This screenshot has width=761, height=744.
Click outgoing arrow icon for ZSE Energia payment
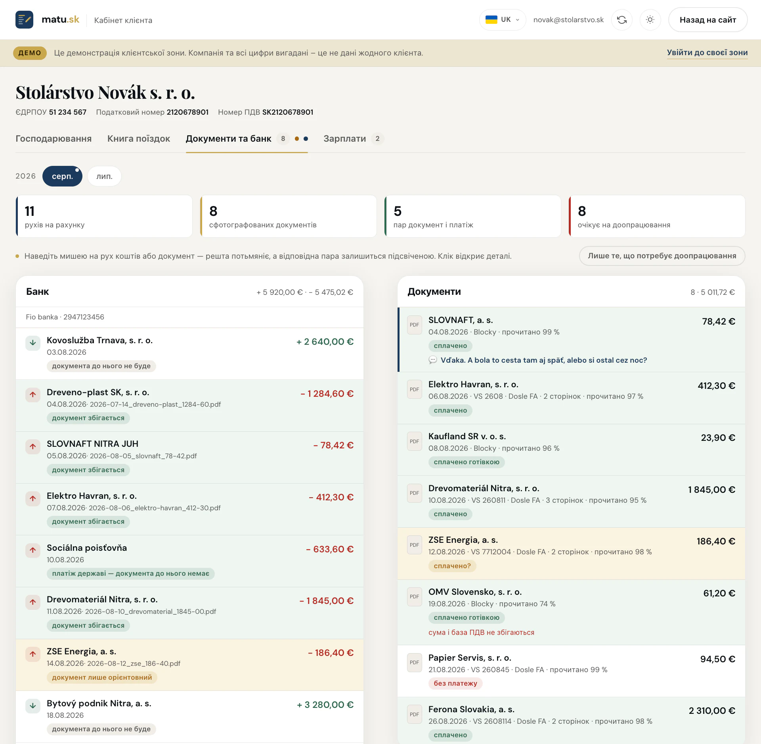click(33, 654)
